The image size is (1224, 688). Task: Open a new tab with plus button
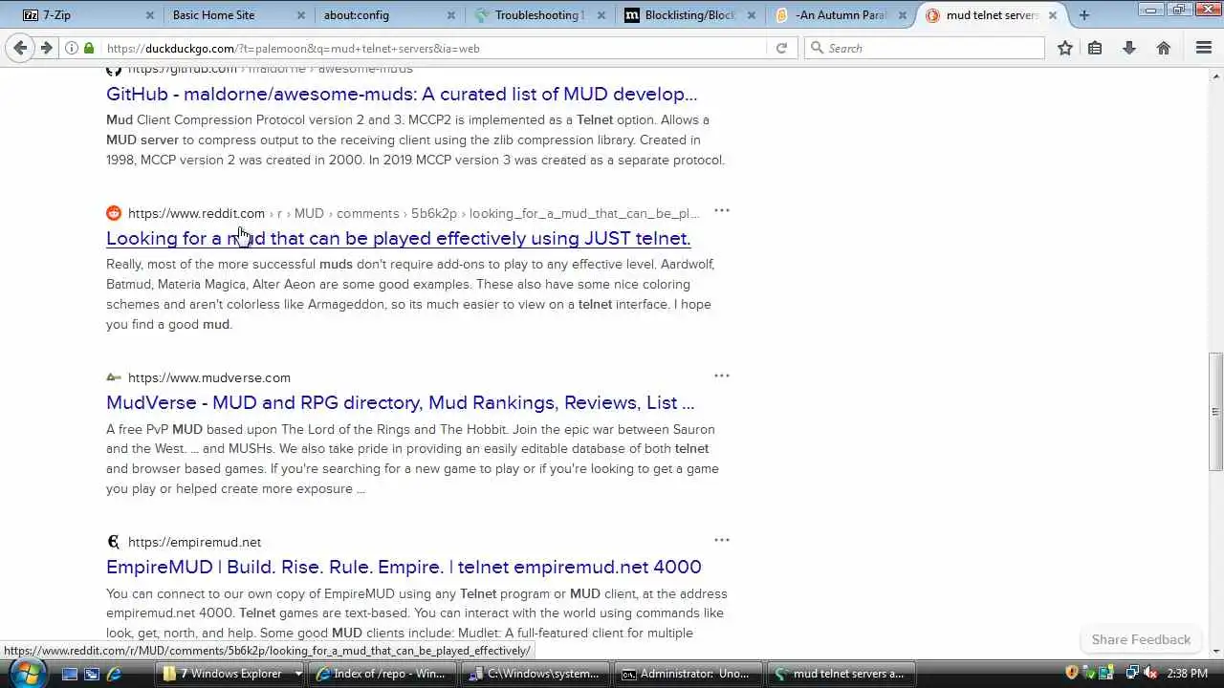1083,15
